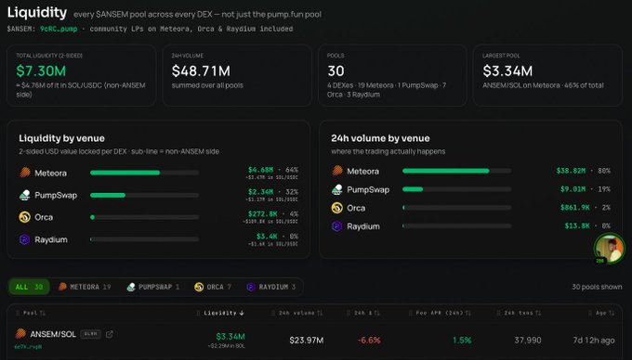Filter pools by the METEORA 19 tab
The height and width of the screenshot is (360, 632).
click(x=85, y=287)
